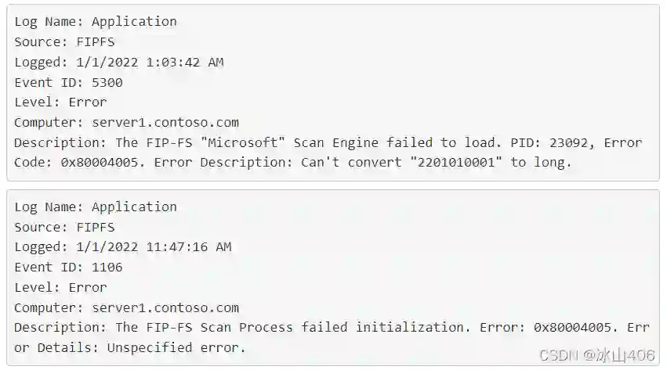This screenshot has height=370, width=667.
Task: Click the "Source: FIPFS" line in the first log block
Action: [64, 42]
